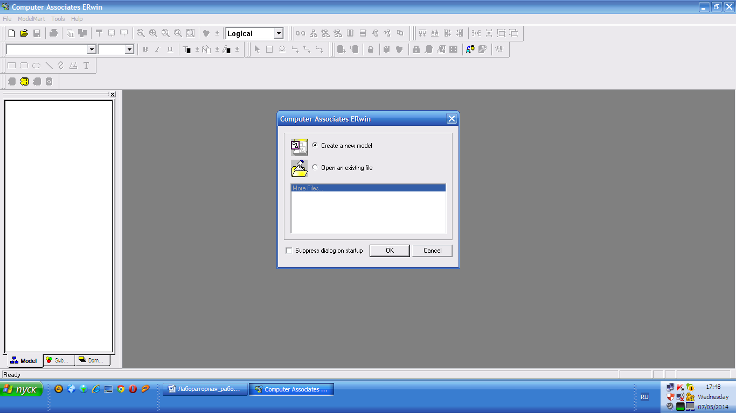Open the font size dropdown
The height and width of the screenshot is (413, 736).
(129, 49)
